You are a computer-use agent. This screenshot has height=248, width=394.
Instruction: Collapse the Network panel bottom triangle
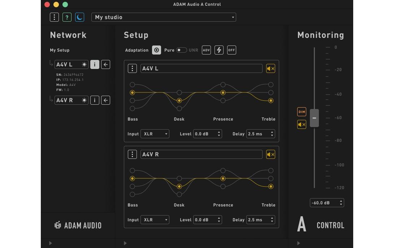pyautogui.click(x=51, y=243)
